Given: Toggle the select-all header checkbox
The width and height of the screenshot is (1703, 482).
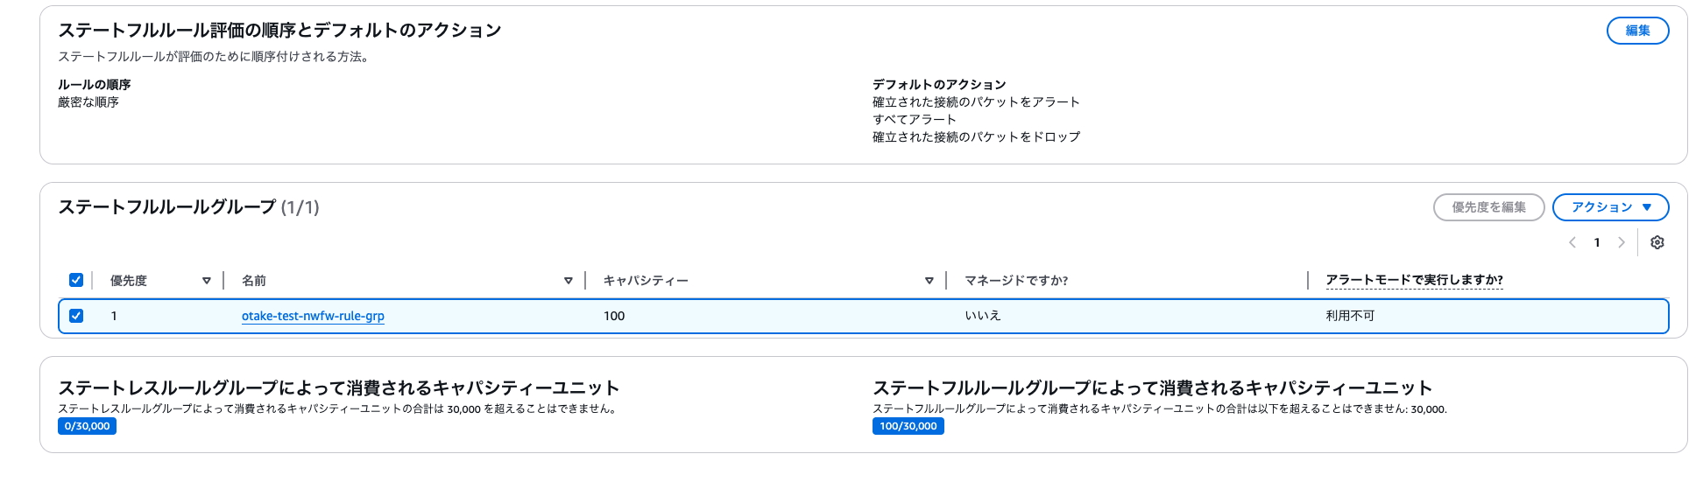Looking at the screenshot, I should [x=76, y=280].
